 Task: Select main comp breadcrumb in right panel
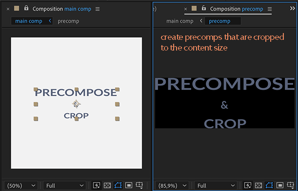(180, 21)
